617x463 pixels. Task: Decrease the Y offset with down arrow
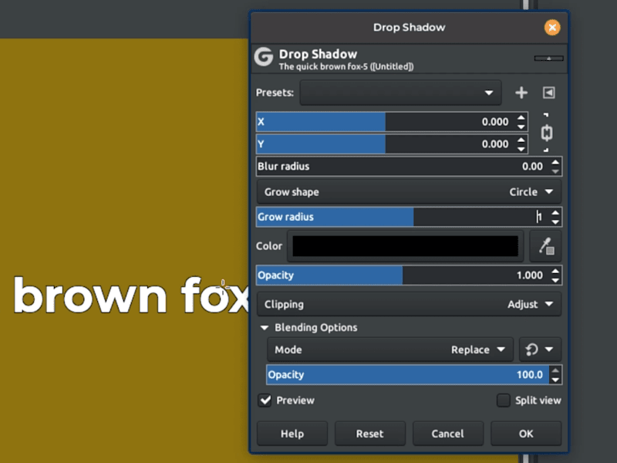[521, 149]
